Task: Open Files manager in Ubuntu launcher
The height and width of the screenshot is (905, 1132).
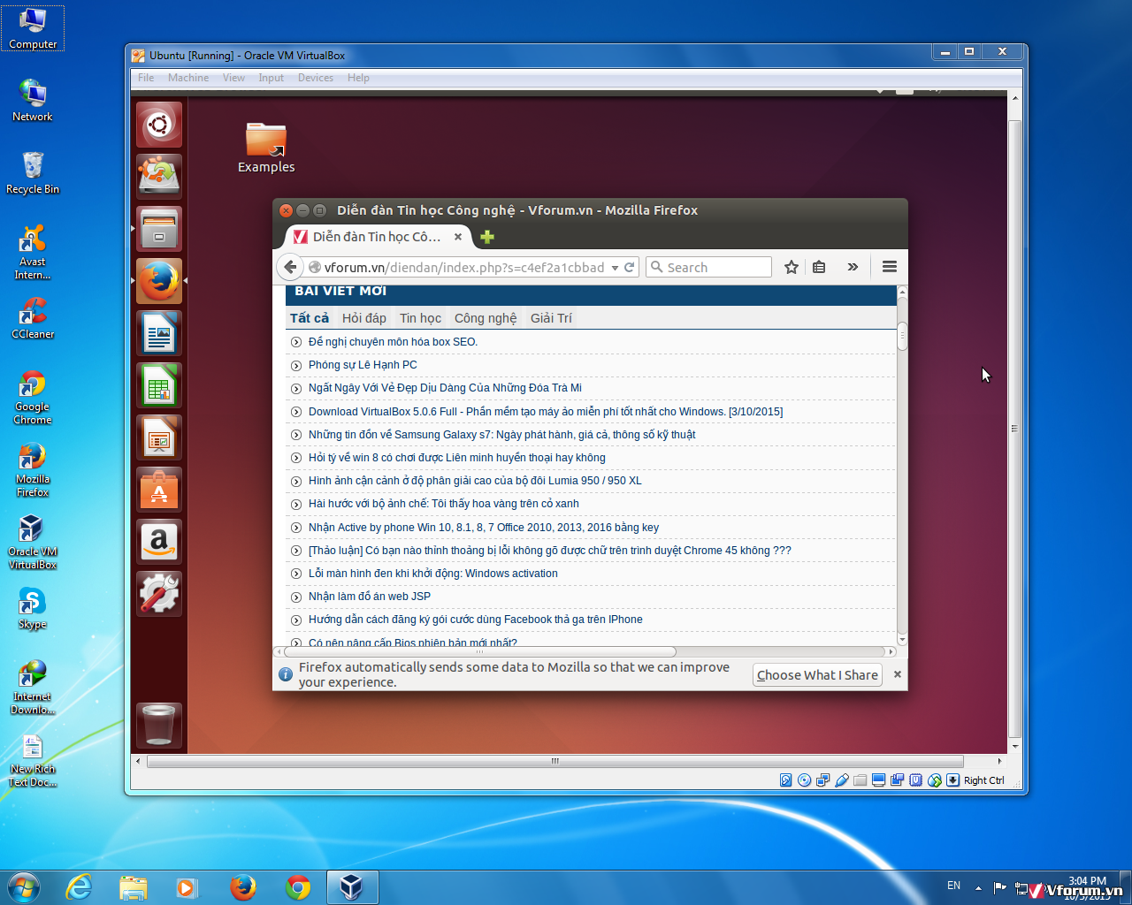Action: 159,229
